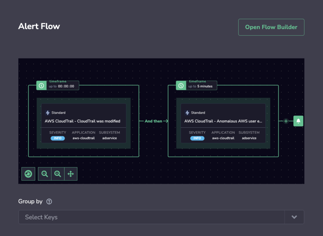This screenshot has width=323, height=236.
Task: Click the lightning icon on the CloudTrail was modified card
Action: [x=48, y=113]
